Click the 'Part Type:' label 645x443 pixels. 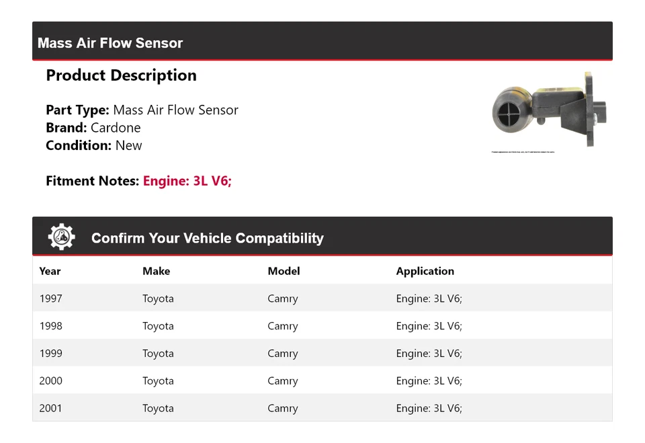[x=77, y=110]
